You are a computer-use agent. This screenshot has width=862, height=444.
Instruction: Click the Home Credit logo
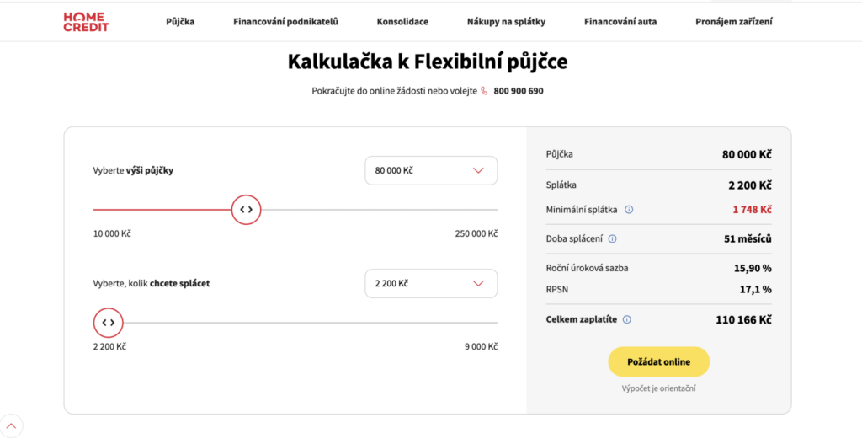point(87,22)
